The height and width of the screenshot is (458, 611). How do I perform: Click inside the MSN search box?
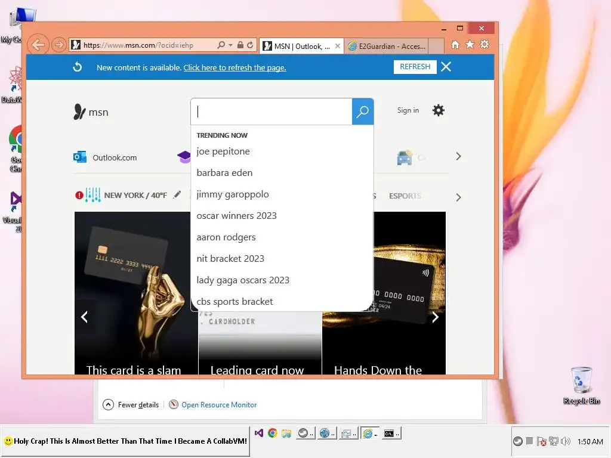click(271, 112)
